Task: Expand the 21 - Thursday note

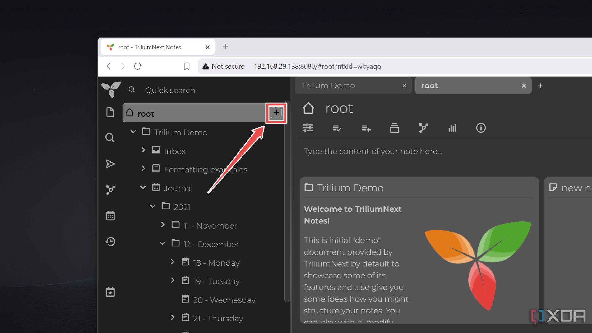Action: point(173,317)
